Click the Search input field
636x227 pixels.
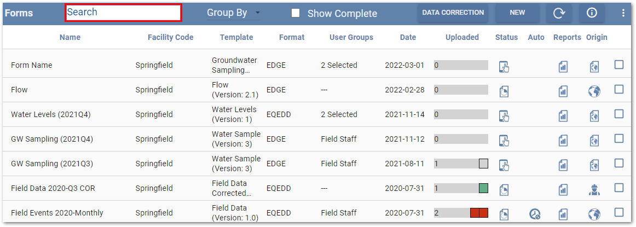pos(123,12)
